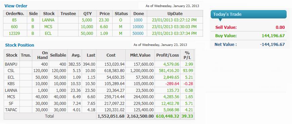
Task: Click the Done value 10000 for MCS
Action: (138, 27)
